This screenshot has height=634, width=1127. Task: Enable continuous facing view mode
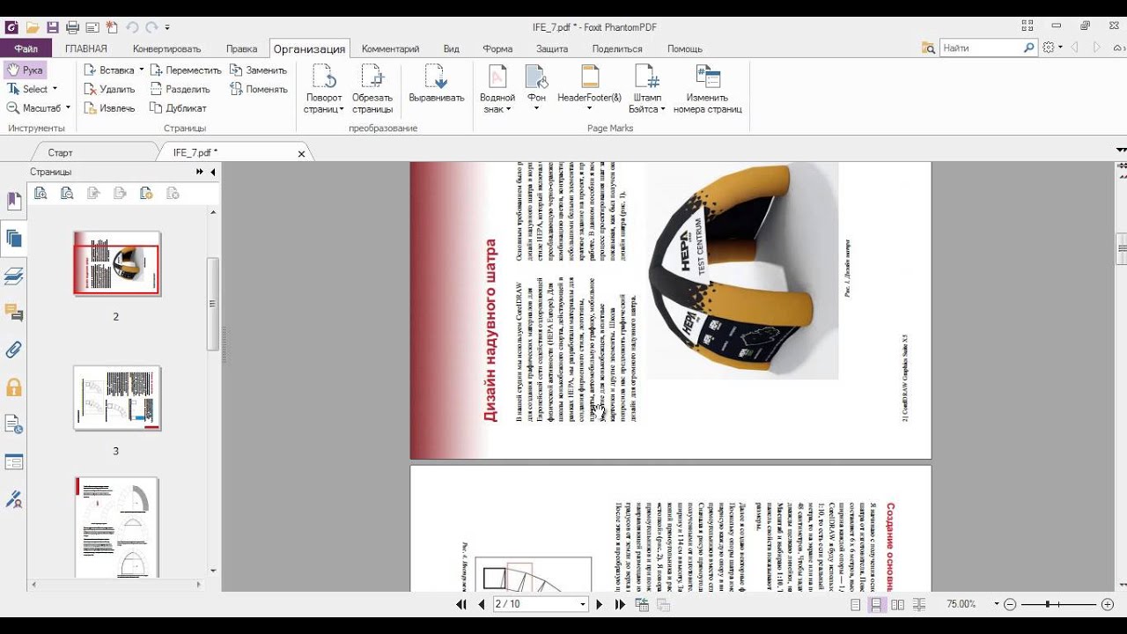(x=919, y=605)
